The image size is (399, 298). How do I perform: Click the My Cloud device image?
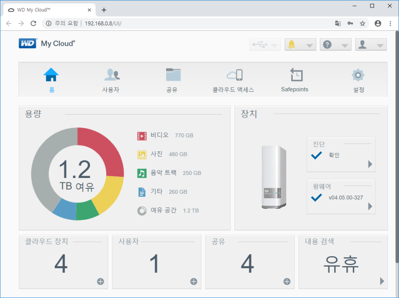pyautogui.click(x=274, y=177)
